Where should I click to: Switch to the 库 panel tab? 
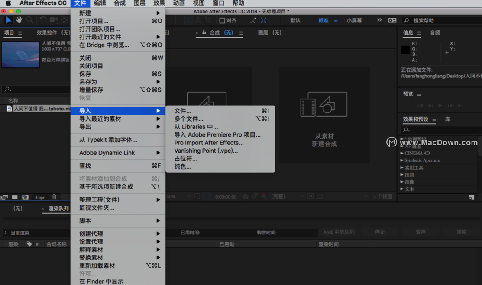[448, 119]
